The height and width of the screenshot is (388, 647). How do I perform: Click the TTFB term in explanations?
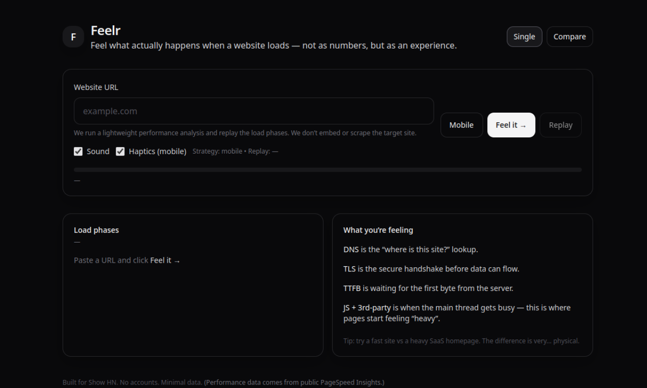352,288
